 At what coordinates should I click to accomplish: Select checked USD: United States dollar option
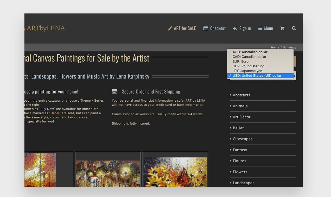257,76
